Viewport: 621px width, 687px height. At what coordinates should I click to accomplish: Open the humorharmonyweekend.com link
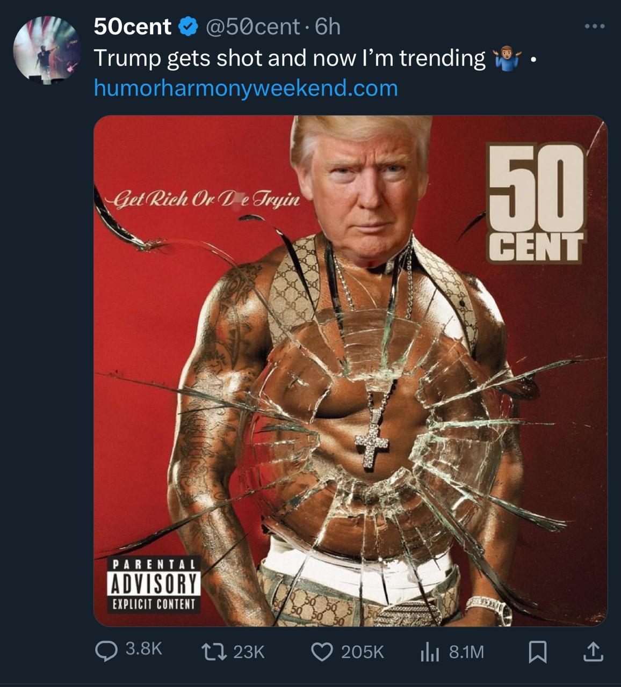(x=245, y=88)
